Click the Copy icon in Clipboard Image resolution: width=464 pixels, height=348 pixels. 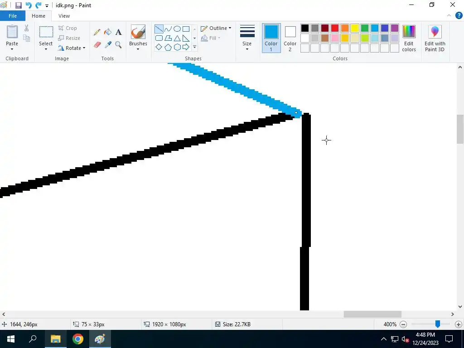26,38
